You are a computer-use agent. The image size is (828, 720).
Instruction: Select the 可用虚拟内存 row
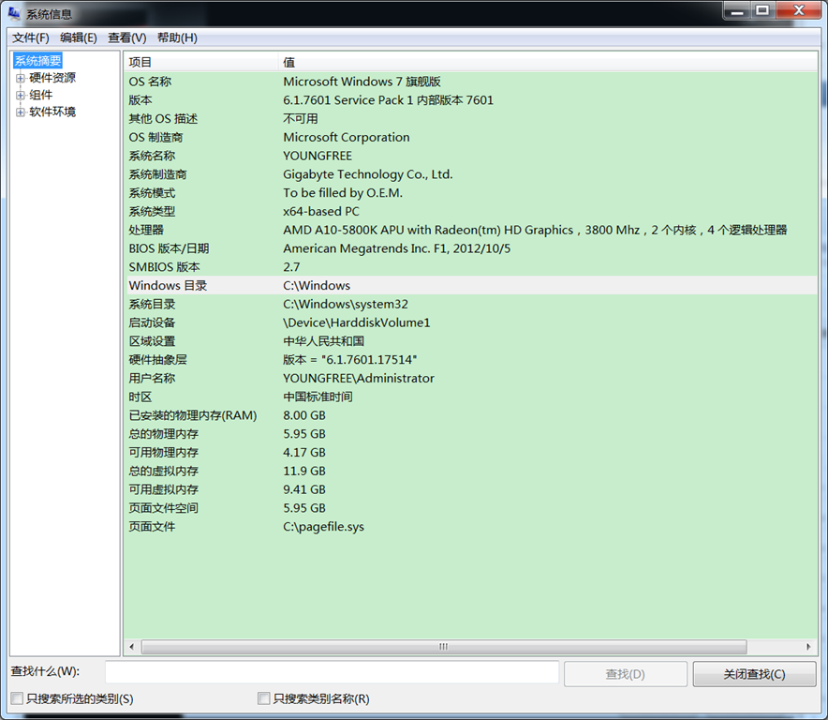pos(471,489)
